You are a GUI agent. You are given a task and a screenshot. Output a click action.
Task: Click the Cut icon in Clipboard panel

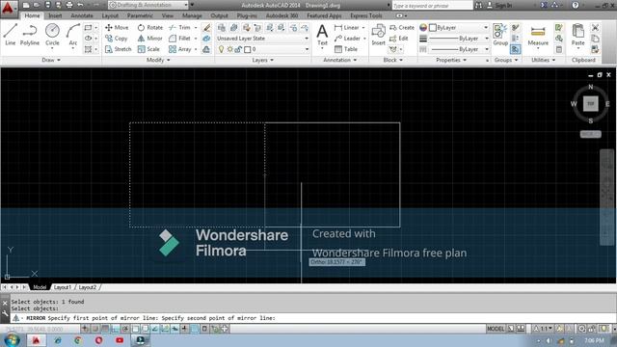595,28
